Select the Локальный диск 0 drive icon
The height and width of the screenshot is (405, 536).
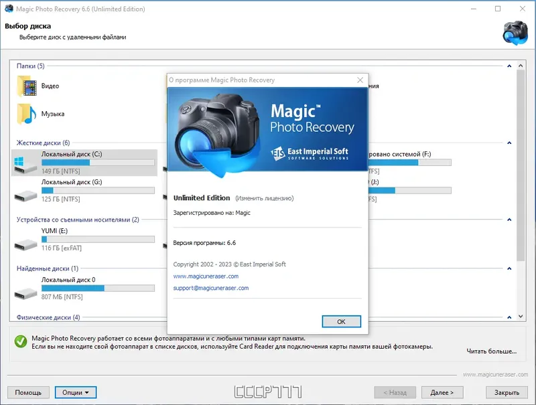pyautogui.click(x=25, y=293)
